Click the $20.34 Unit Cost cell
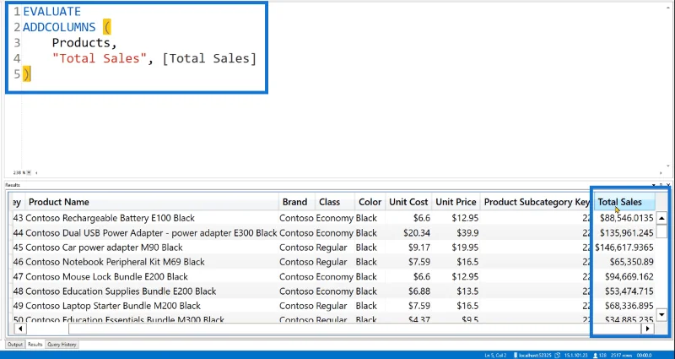The height and width of the screenshot is (359, 675). click(417, 233)
